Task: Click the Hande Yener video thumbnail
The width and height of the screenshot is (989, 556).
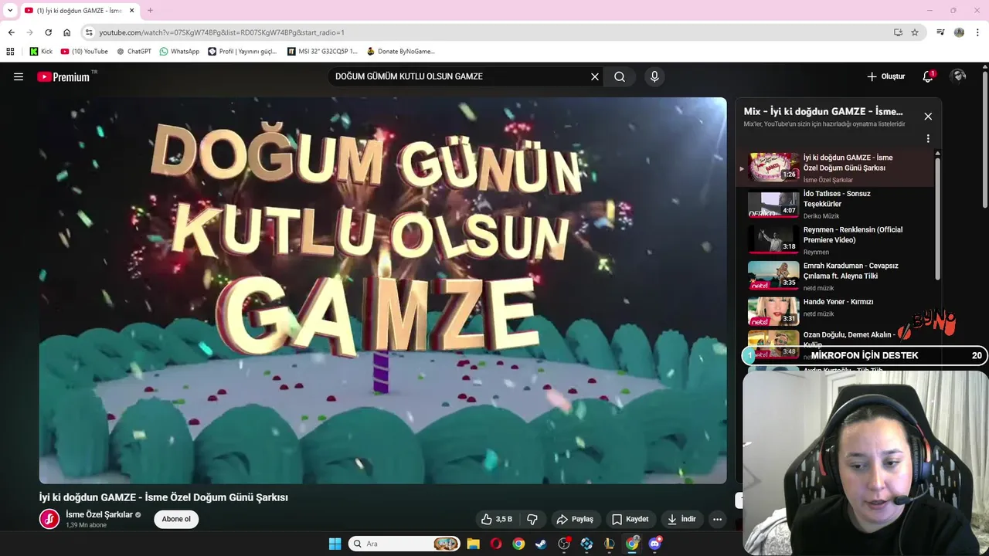Action: pyautogui.click(x=773, y=311)
